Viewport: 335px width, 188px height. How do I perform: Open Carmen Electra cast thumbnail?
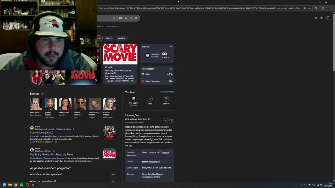(x=109, y=104)
